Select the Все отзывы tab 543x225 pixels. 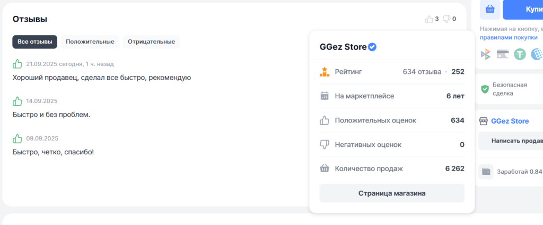(35, 42)
